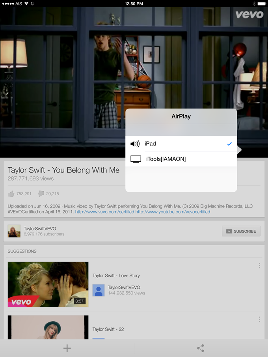Select iTools[IAMAON] as AirPlay device

click(181, 159)
